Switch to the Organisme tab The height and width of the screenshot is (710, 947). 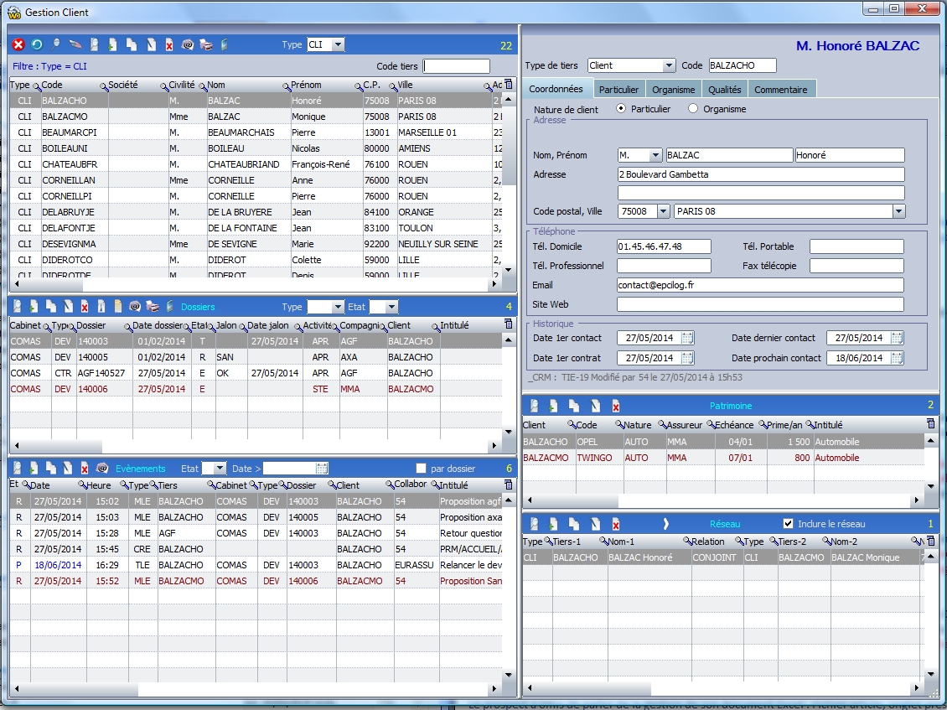point(674,90)
